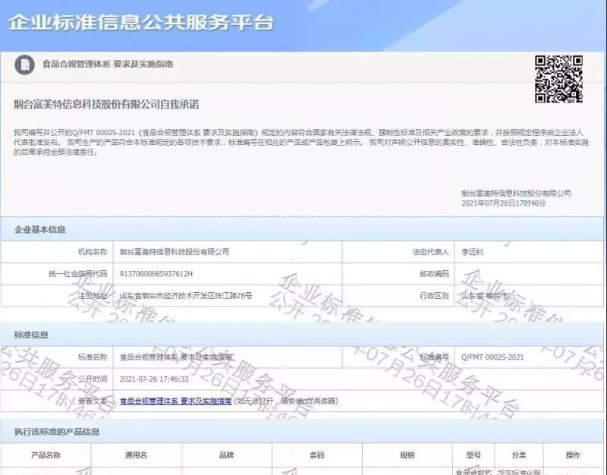Select credit code 91370600685937612H

pyautogui.click(x=156, y=274)
